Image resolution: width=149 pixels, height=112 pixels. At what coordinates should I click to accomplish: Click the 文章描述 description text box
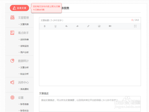coord(90,104)
